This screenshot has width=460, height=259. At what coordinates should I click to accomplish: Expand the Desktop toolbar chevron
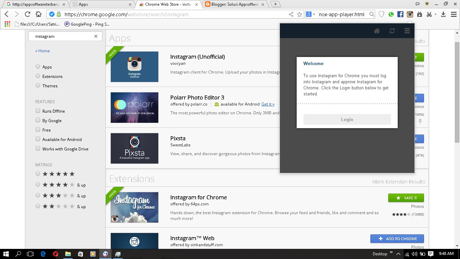click(x=391, y=252)
